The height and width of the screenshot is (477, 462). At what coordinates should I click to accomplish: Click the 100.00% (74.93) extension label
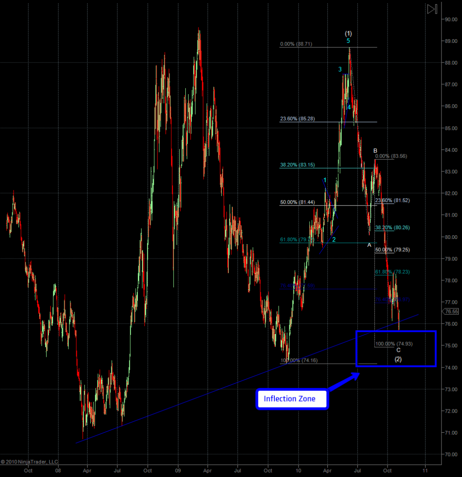(394, 344)
